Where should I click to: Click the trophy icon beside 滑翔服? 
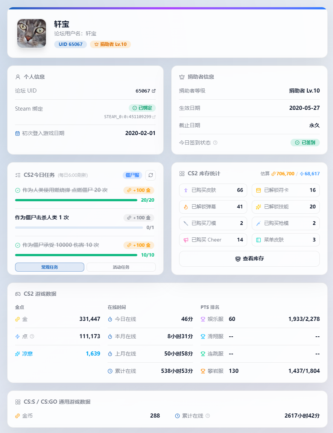click(203, 337)
